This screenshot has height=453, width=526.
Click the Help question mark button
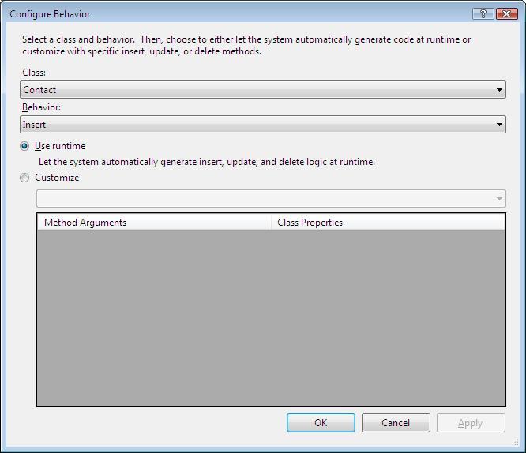[482, 13]
